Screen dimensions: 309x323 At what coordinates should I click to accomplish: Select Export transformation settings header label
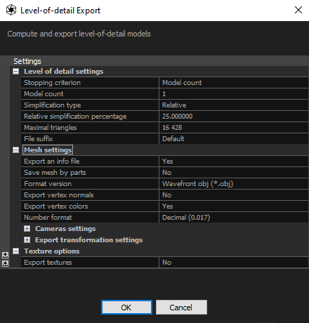coord(88,240)
